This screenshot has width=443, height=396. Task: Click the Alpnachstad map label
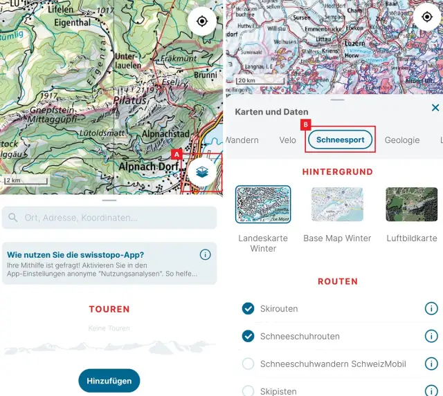tap(165, 133)
